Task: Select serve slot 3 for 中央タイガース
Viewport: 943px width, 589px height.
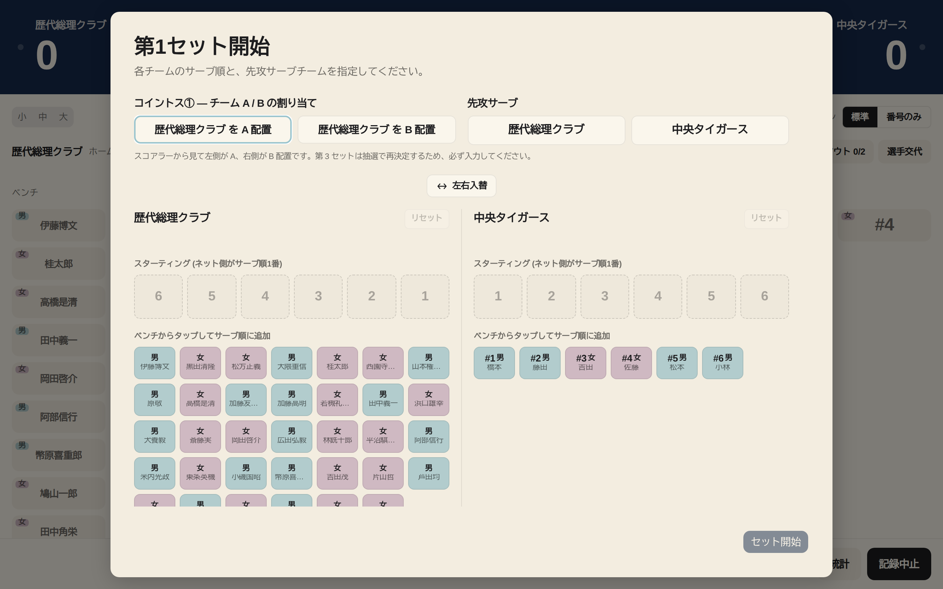Action: coord(605,296)
